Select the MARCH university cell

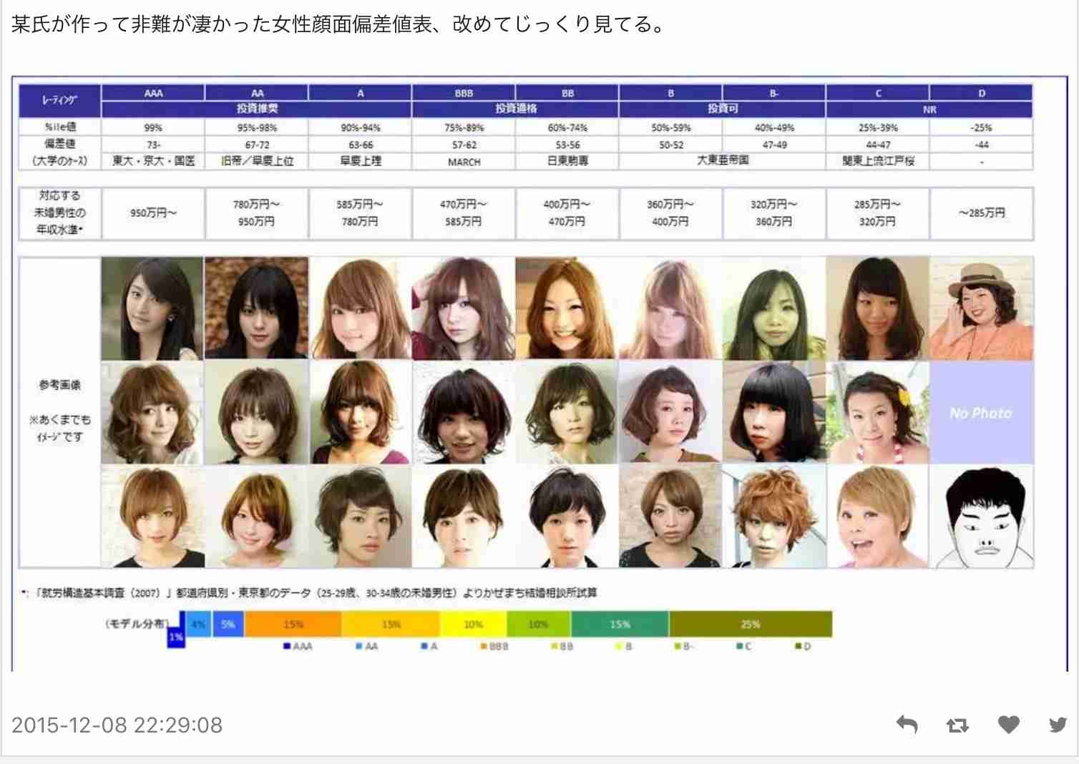(464, 162)
